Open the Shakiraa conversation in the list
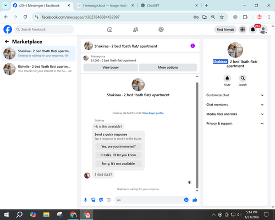Image resolution: width=275 pixels, height=220 pixels. 38,53
